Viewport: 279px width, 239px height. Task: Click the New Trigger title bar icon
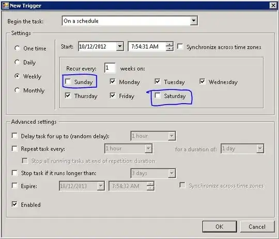coord(5,6)
